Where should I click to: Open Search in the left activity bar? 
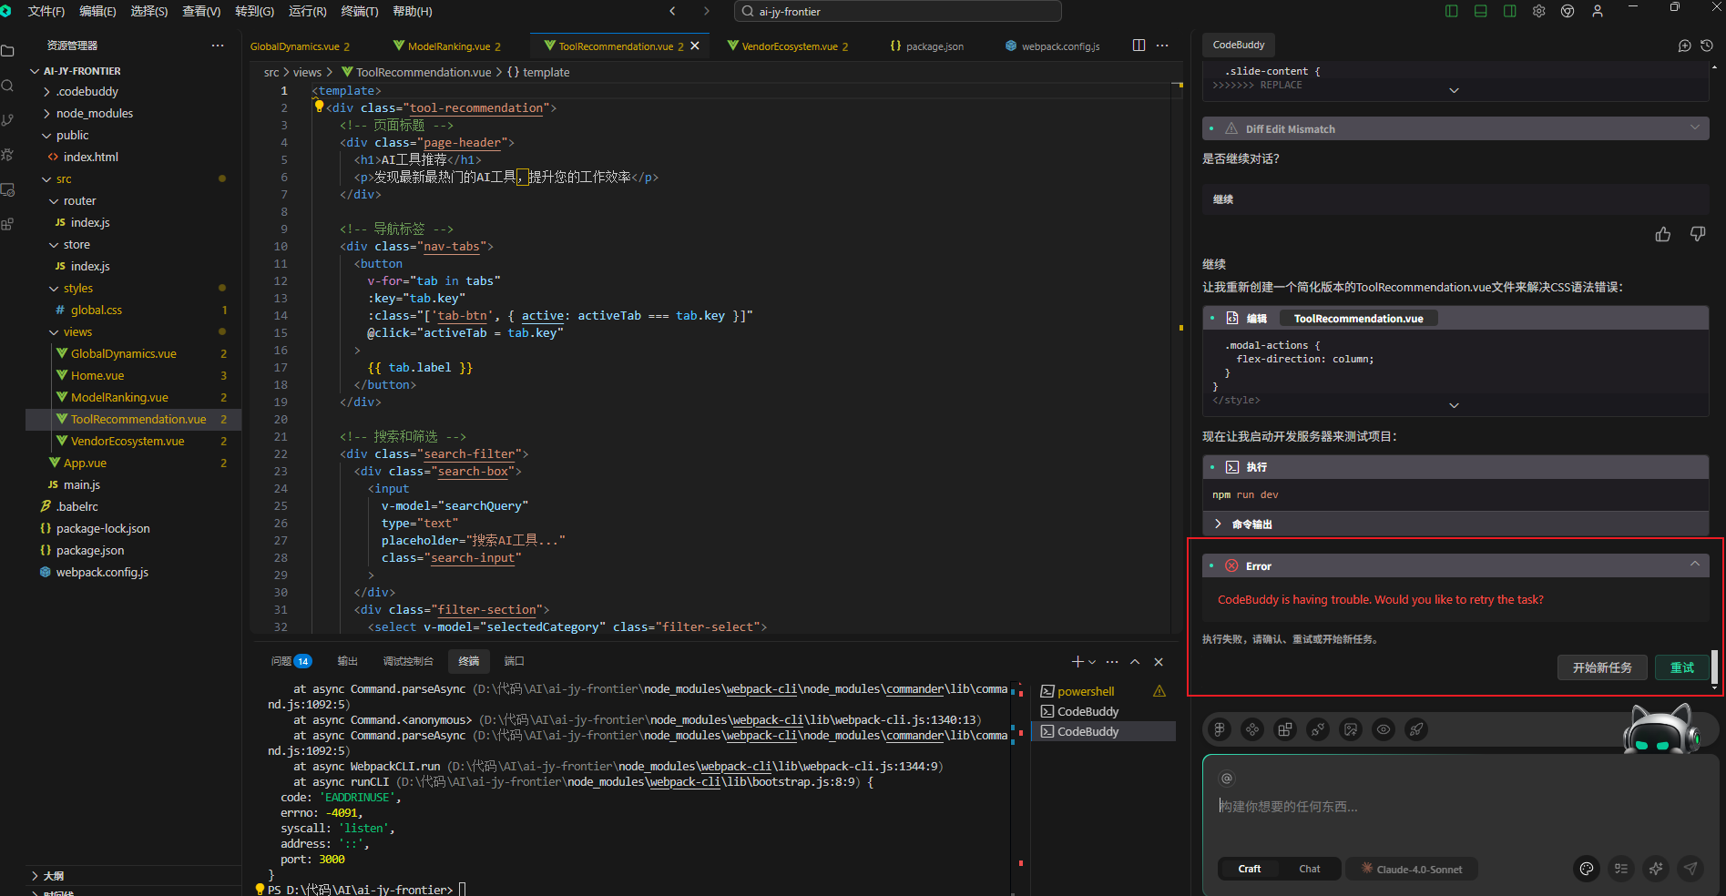tap(9, 87)
